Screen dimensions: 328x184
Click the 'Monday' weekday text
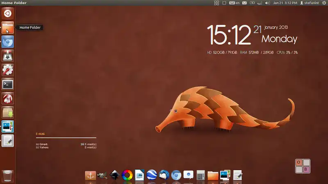pos(279,39)
